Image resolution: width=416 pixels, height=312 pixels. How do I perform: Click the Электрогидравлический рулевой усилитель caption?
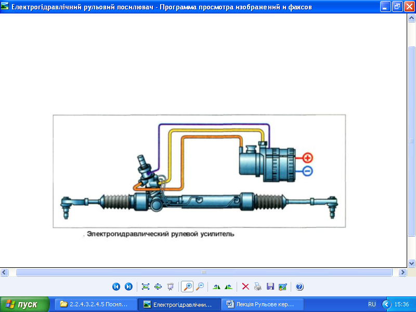point(161,234)
